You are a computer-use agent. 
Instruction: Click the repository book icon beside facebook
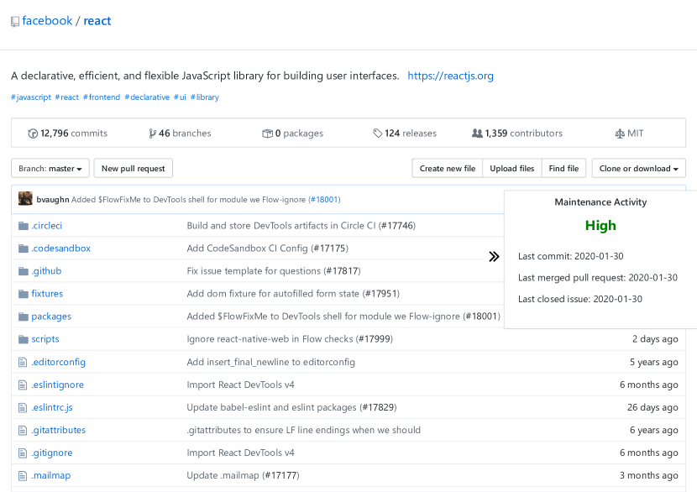click(x=15, y=21)
